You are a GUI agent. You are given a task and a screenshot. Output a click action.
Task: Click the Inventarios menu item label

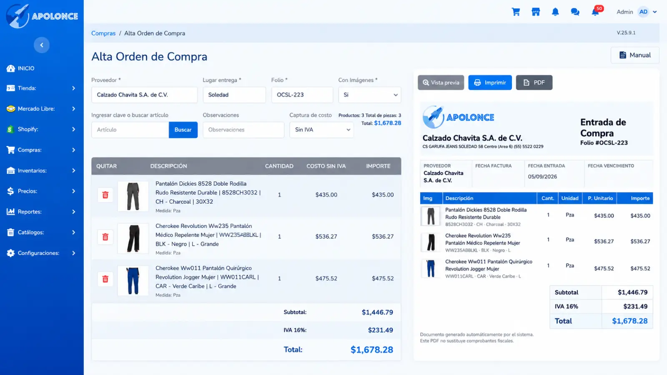click(x=32, y=170)
